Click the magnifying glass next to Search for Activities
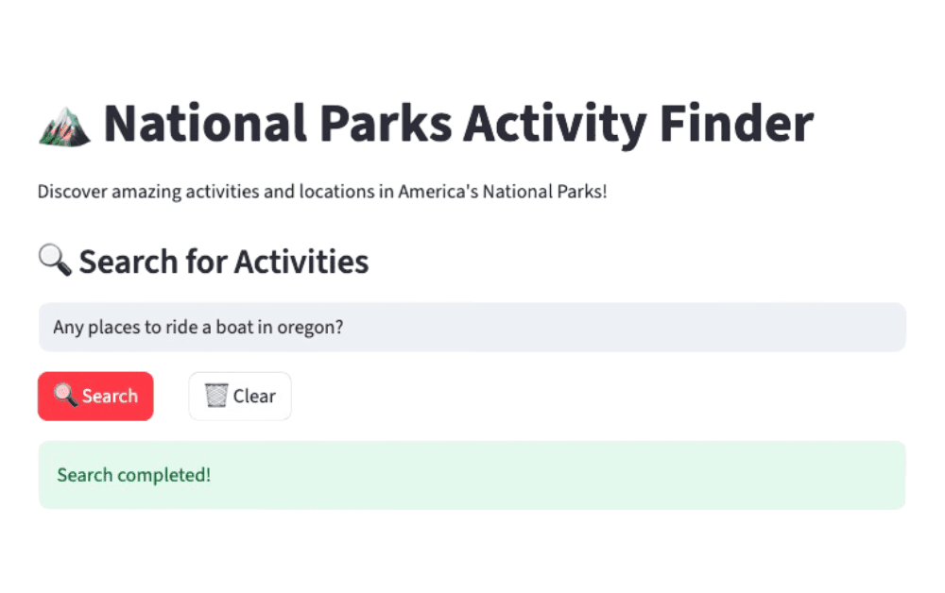Viewport: 945px width, 593px height. (x=54, y=262)
